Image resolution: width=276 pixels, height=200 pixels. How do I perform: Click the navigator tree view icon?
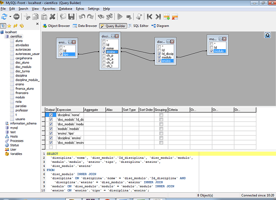click(3, 26)
